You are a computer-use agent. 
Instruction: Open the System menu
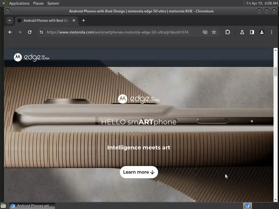tap(53, 3)
